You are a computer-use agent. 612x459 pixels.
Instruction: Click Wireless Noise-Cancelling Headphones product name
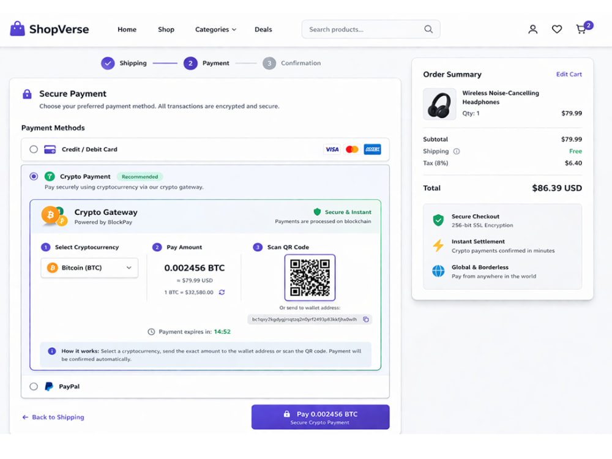[501, 97]
